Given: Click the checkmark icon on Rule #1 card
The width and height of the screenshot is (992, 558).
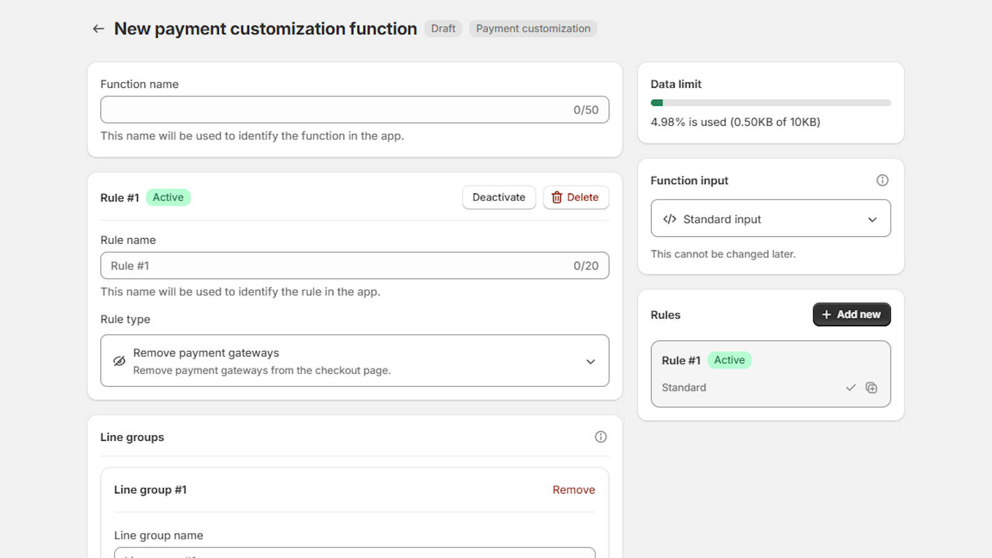Looking at the screenshot, I should 850,387.
